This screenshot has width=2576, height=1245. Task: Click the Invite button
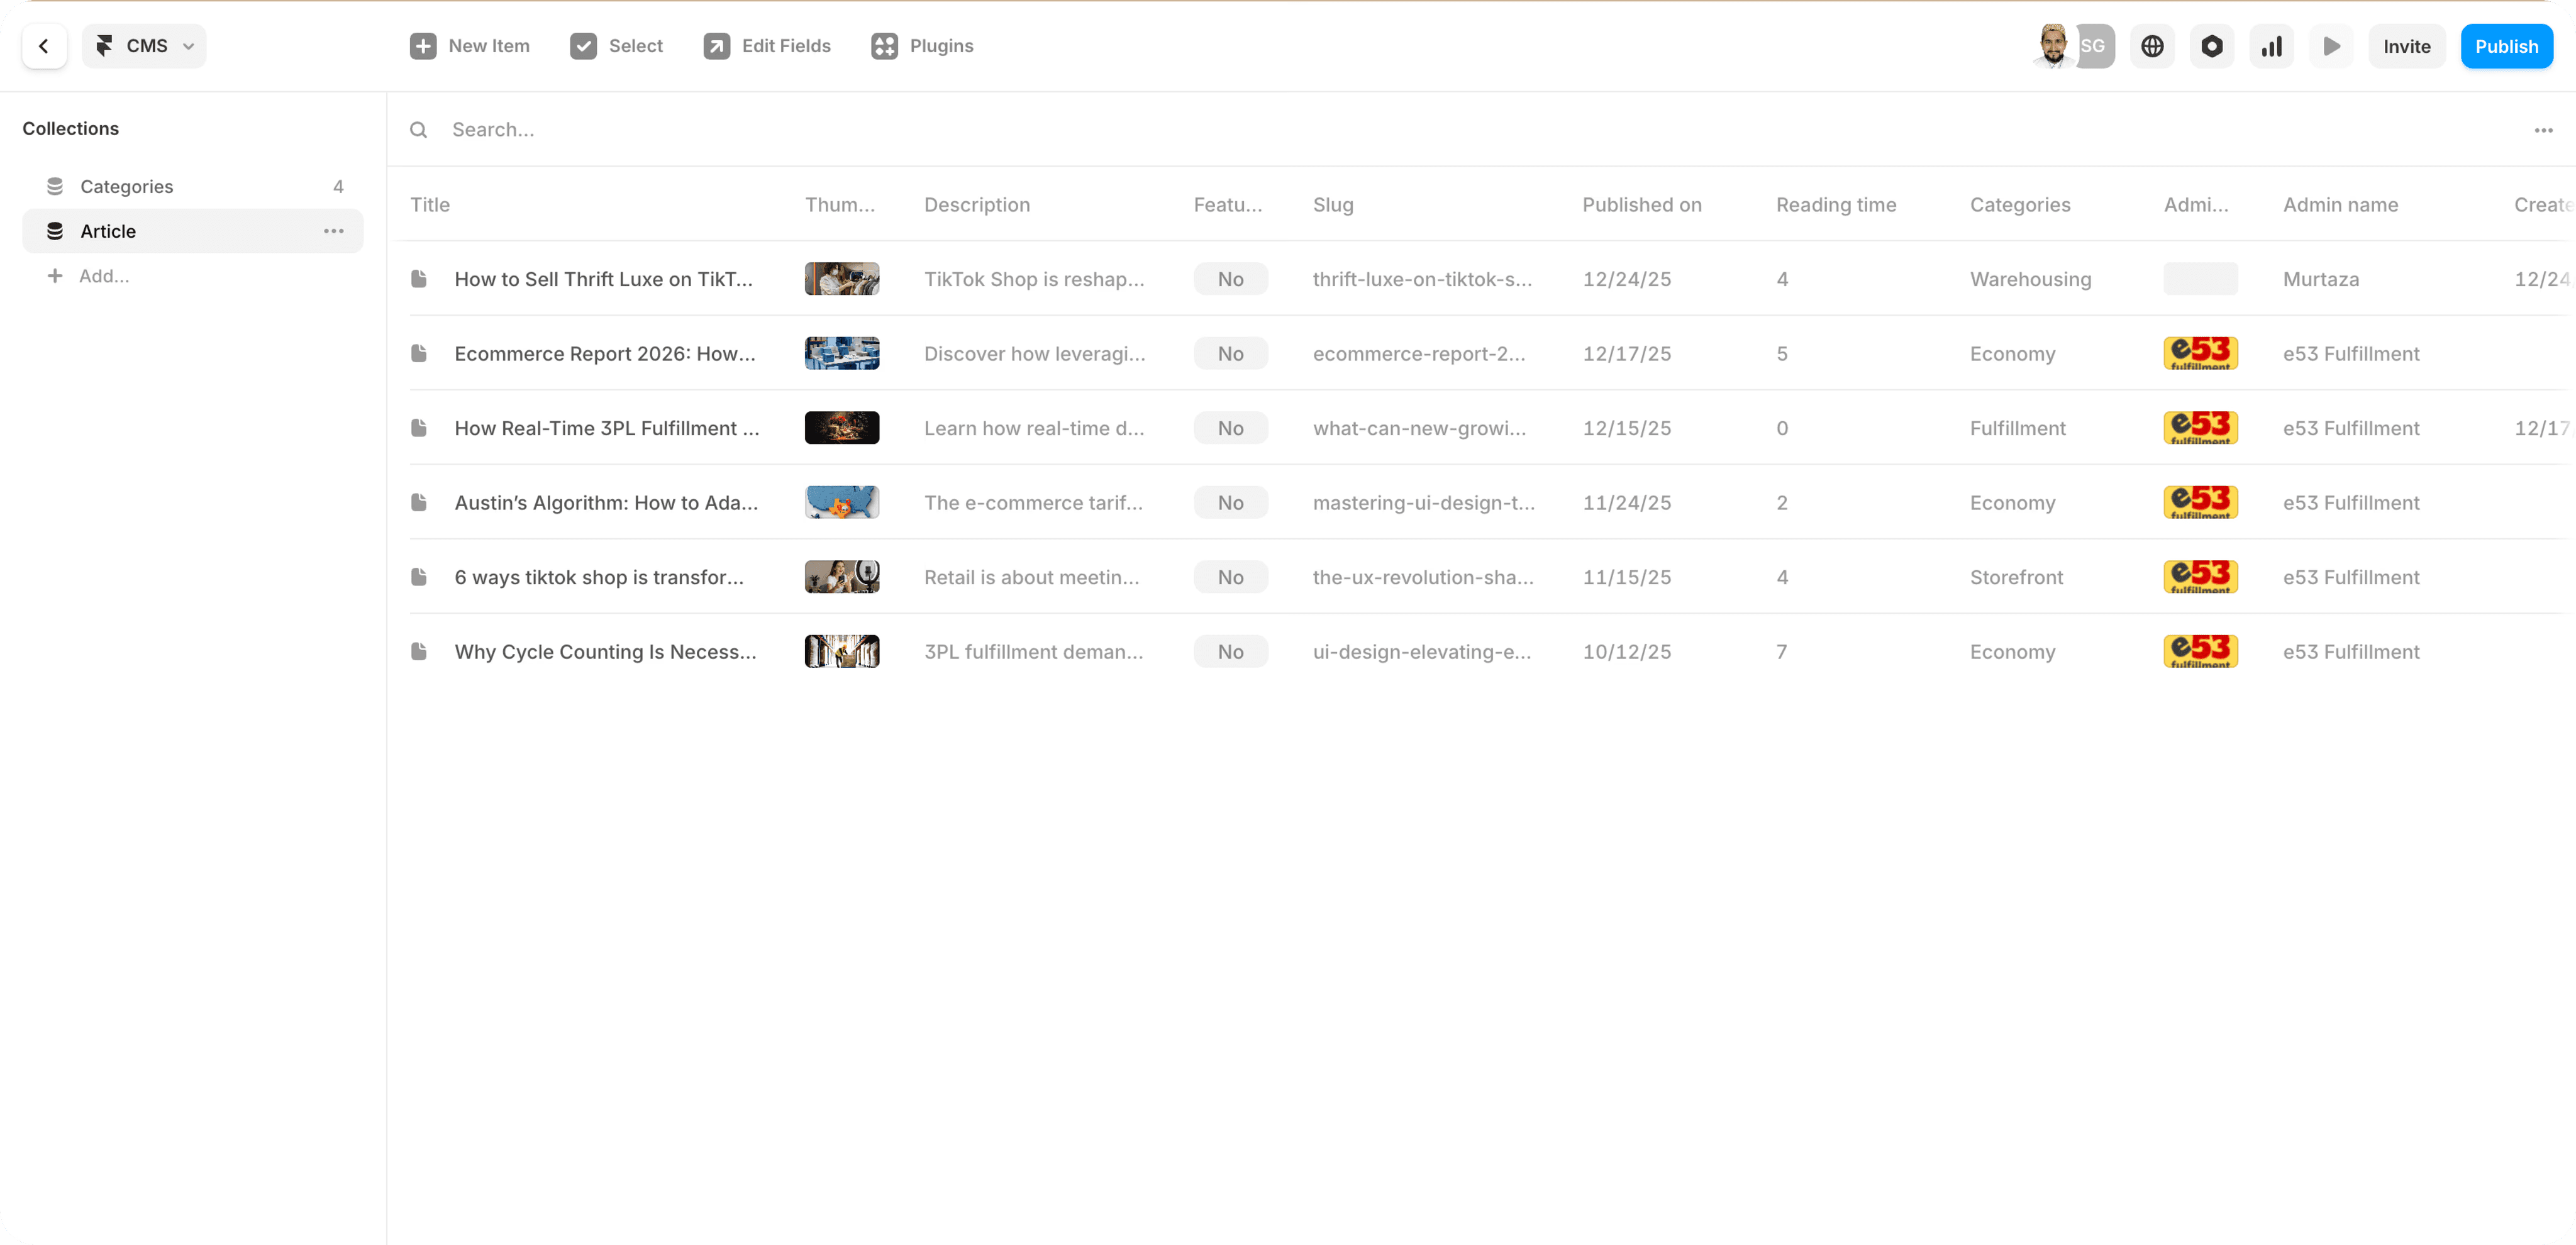(2406, 46)
